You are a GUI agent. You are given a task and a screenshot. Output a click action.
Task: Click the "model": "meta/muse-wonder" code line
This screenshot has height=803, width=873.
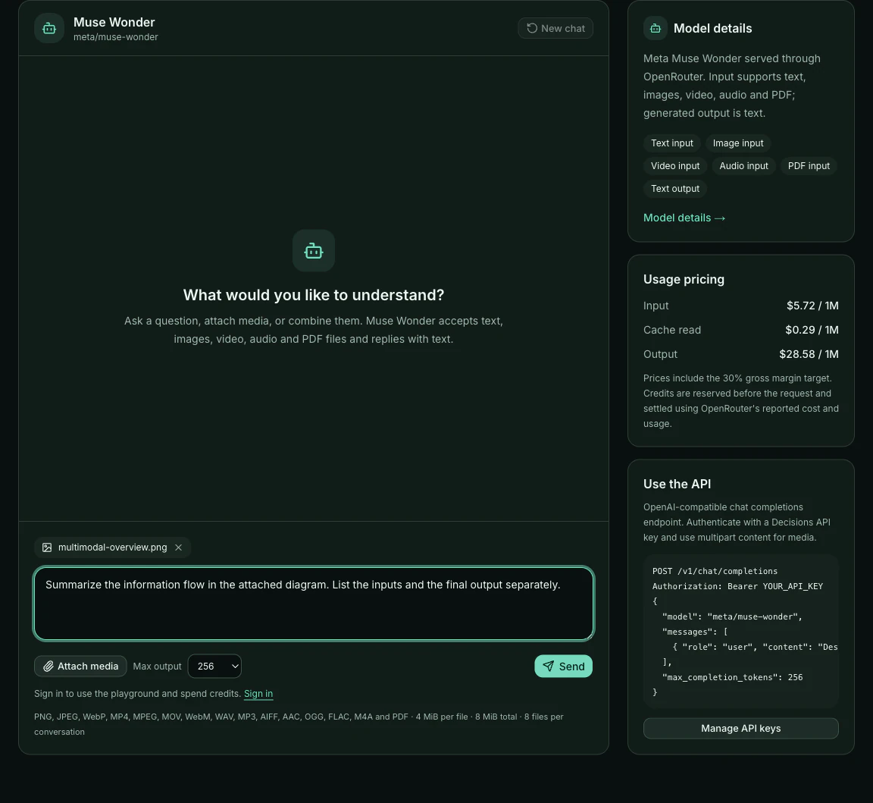tap(732, 617)
